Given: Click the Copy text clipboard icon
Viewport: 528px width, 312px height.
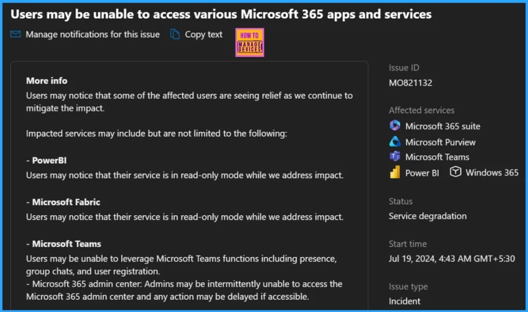Looking at the screenshot, I should click(x=175, y=34).
